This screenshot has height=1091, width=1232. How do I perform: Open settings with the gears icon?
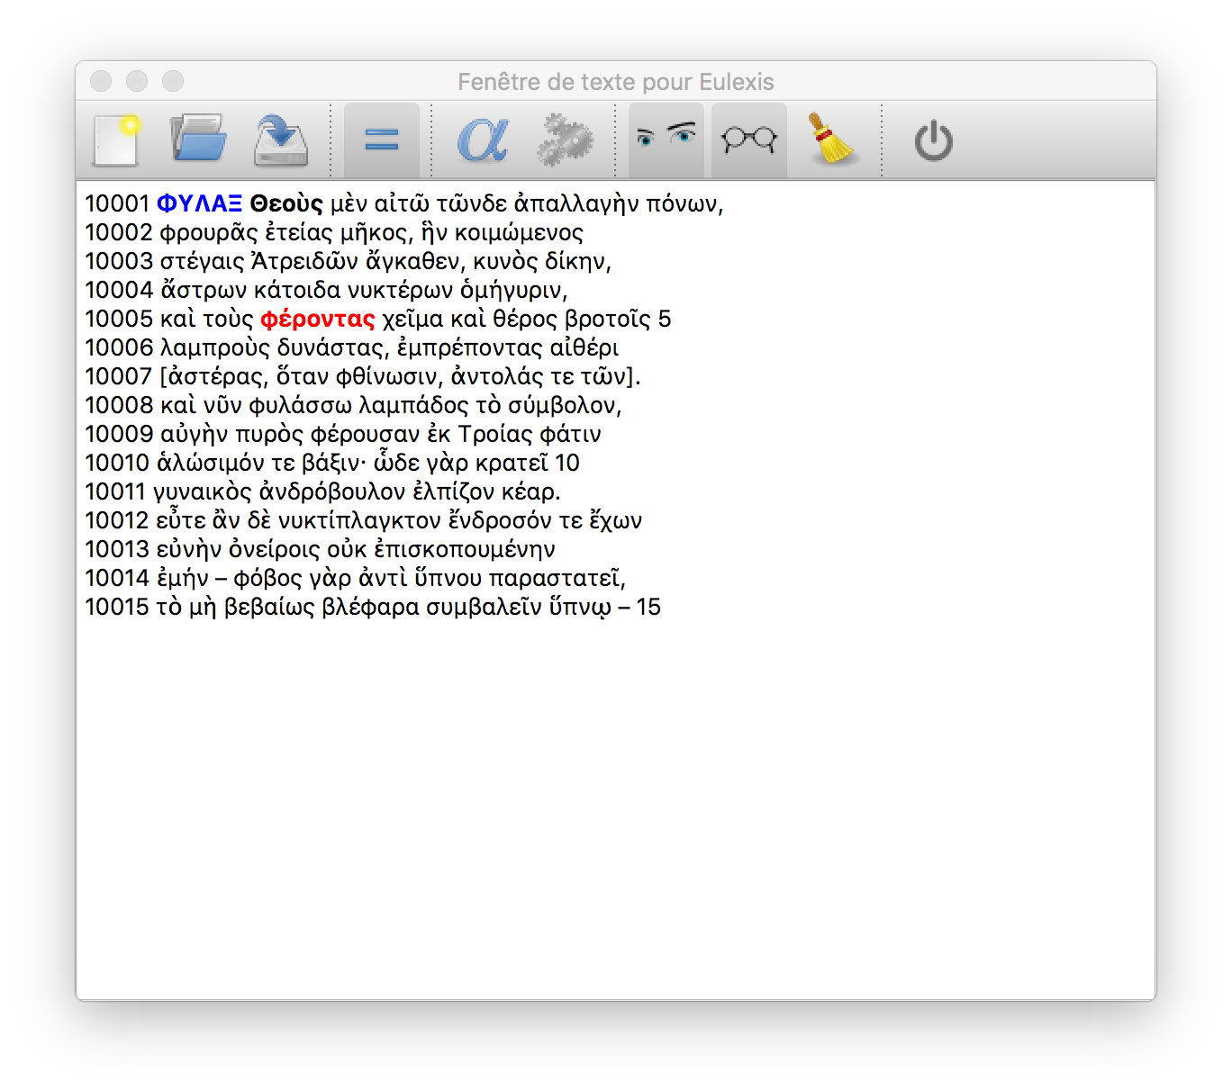[565, 140]
